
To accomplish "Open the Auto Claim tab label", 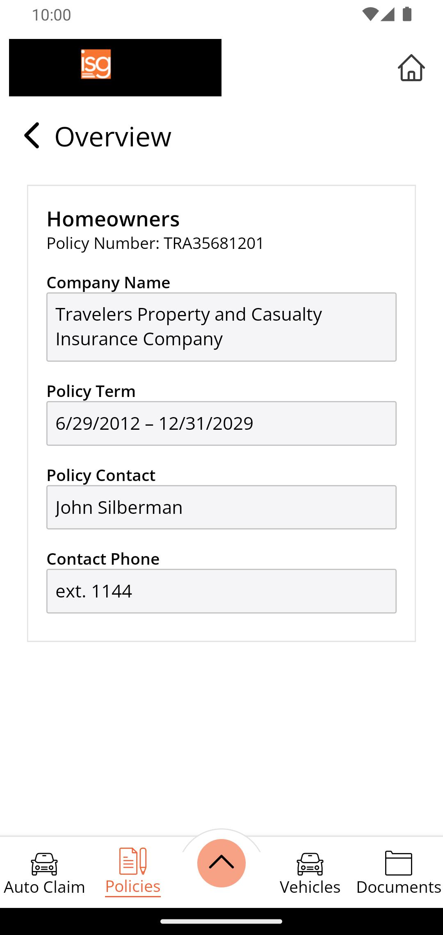I will point(44,887).
